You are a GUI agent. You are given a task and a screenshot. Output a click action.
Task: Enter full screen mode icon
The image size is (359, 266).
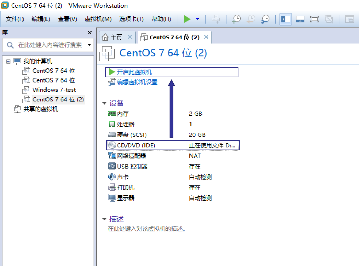tap(314, 19)
